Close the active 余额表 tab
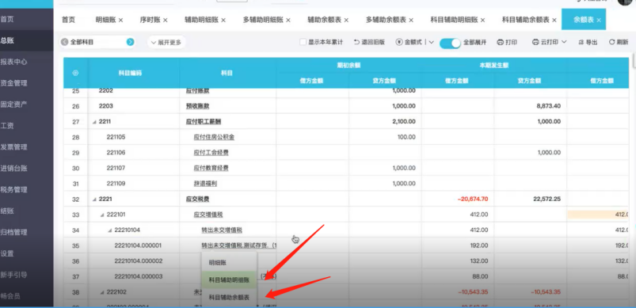 coord(599,21)
